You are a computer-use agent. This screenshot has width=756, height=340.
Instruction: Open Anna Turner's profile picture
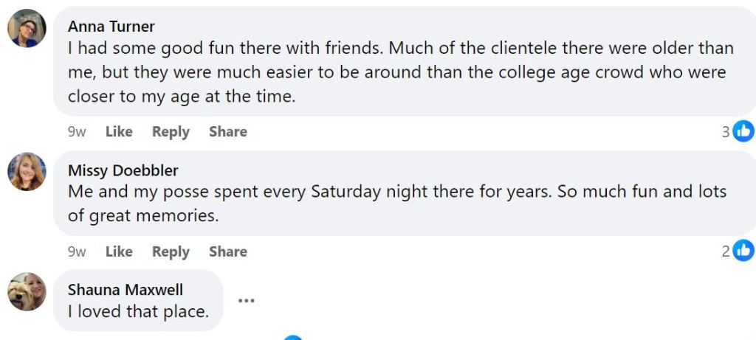pyautogui.click(x=27, y=29)
